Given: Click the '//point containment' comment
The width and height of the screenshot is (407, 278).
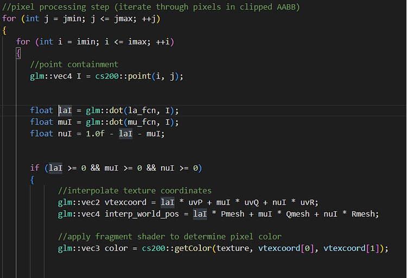Looking at the screenshot, I should pos(74,64).
